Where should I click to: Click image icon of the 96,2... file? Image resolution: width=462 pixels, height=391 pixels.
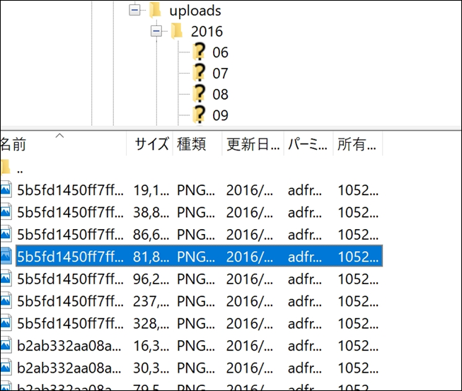[x=6, y=279]
